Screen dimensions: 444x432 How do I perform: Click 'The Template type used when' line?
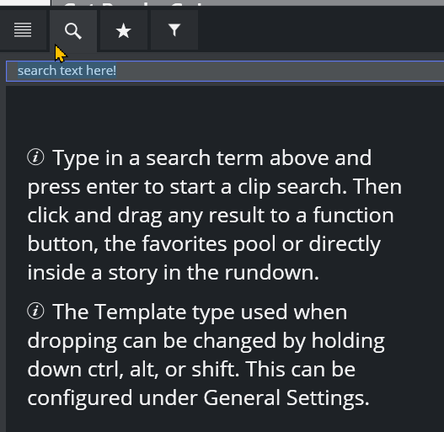pyautogui.click(x=200, y=312)
